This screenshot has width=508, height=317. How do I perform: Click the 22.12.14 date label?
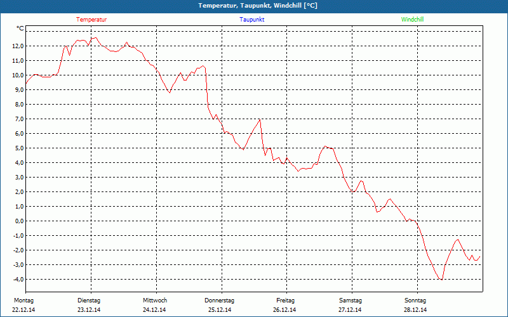click(23, 310)
